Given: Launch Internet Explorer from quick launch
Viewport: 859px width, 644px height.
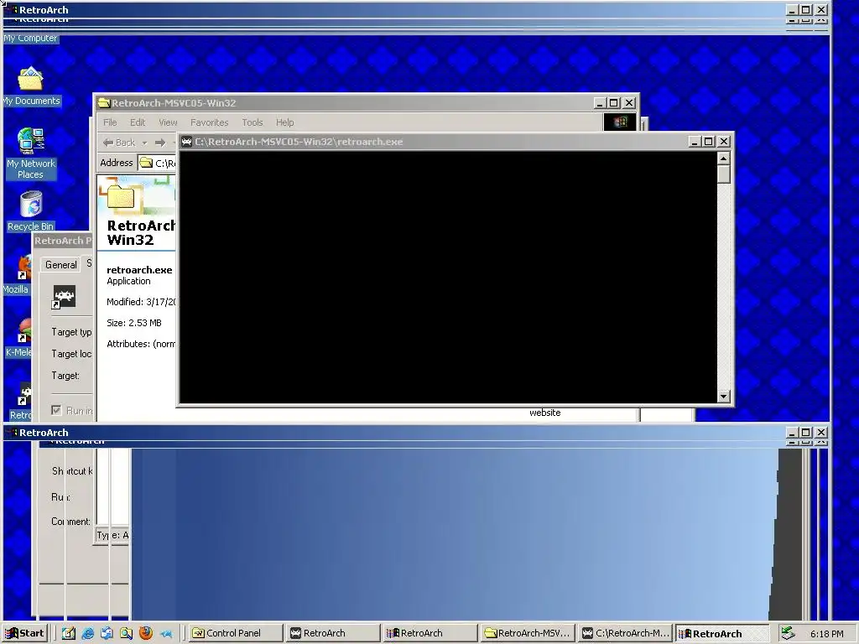Looking at the screenshot, I should pos(87,634).
